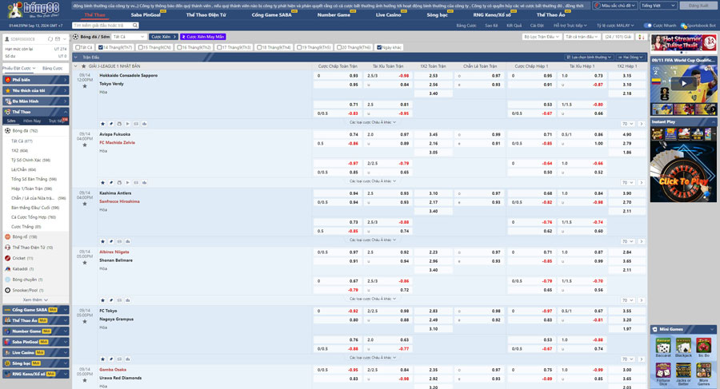The height and width of the screenshot is (389, 720).
Task: Open Number Game top tab
Action: coord(334,14)
